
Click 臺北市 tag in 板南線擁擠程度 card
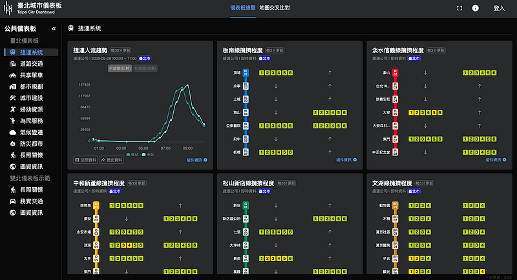[264, 59]
